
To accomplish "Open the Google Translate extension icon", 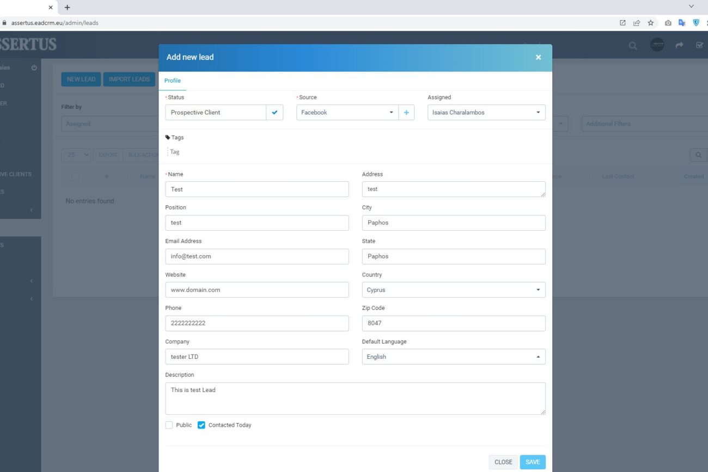I will click(x=682, y=23).
